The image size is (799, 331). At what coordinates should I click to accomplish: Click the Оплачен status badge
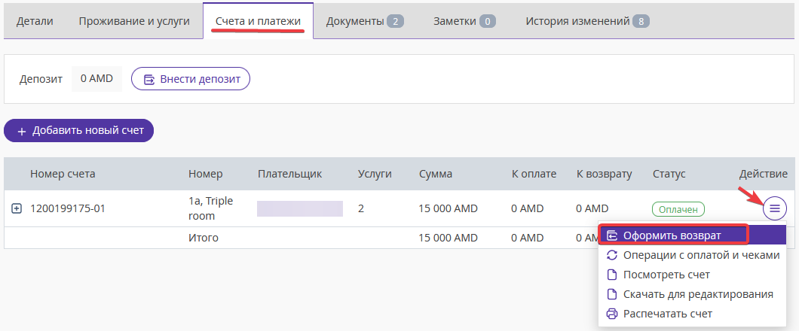[x=678, y=209]
